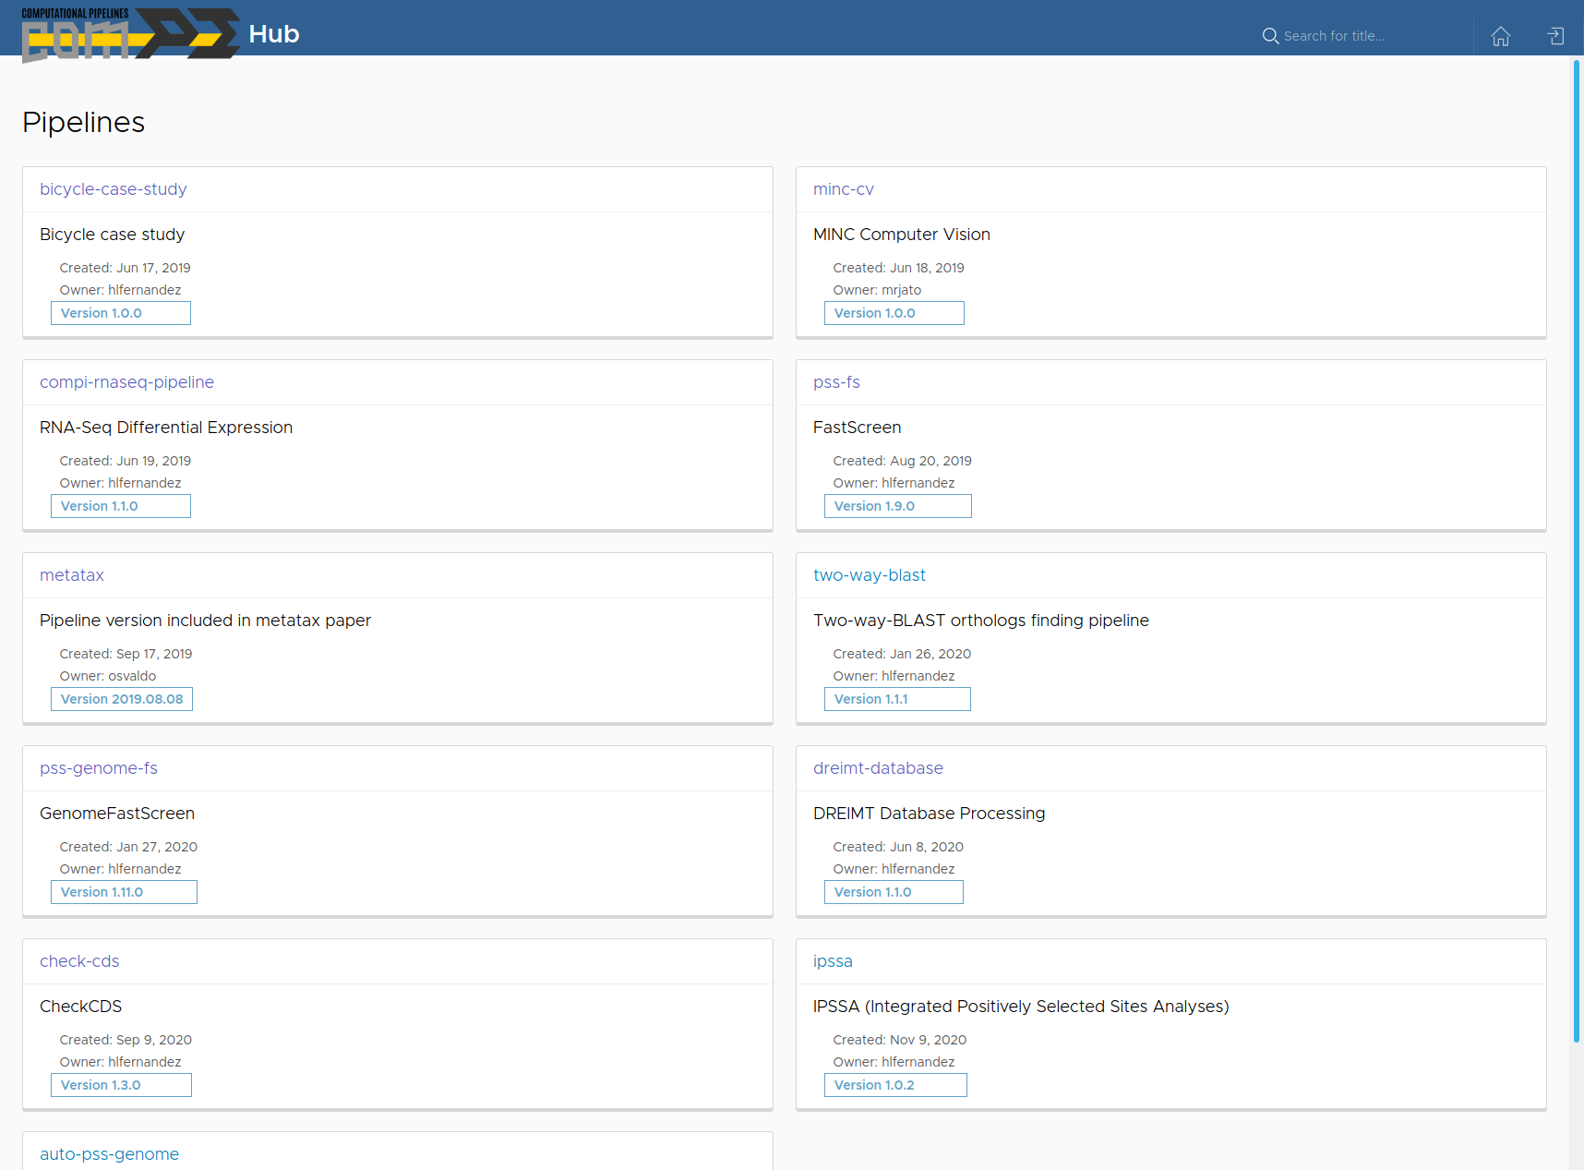Image resolution: width=1584 pixels, height=1170 pixels.
Task: Click the home icon in header
Action: [1500, 36]
